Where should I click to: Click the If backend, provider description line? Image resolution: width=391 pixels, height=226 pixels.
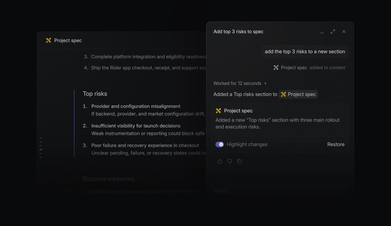pos(148,114)
